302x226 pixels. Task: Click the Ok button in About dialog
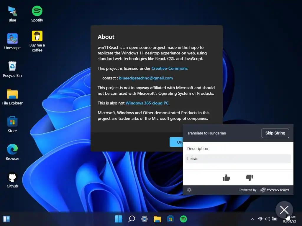176,142
